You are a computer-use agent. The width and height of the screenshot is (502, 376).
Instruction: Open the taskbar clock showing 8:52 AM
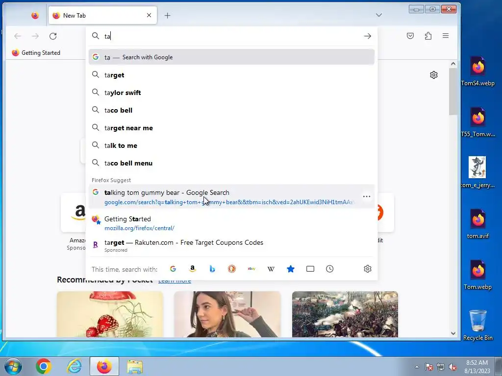coord(477,367)
